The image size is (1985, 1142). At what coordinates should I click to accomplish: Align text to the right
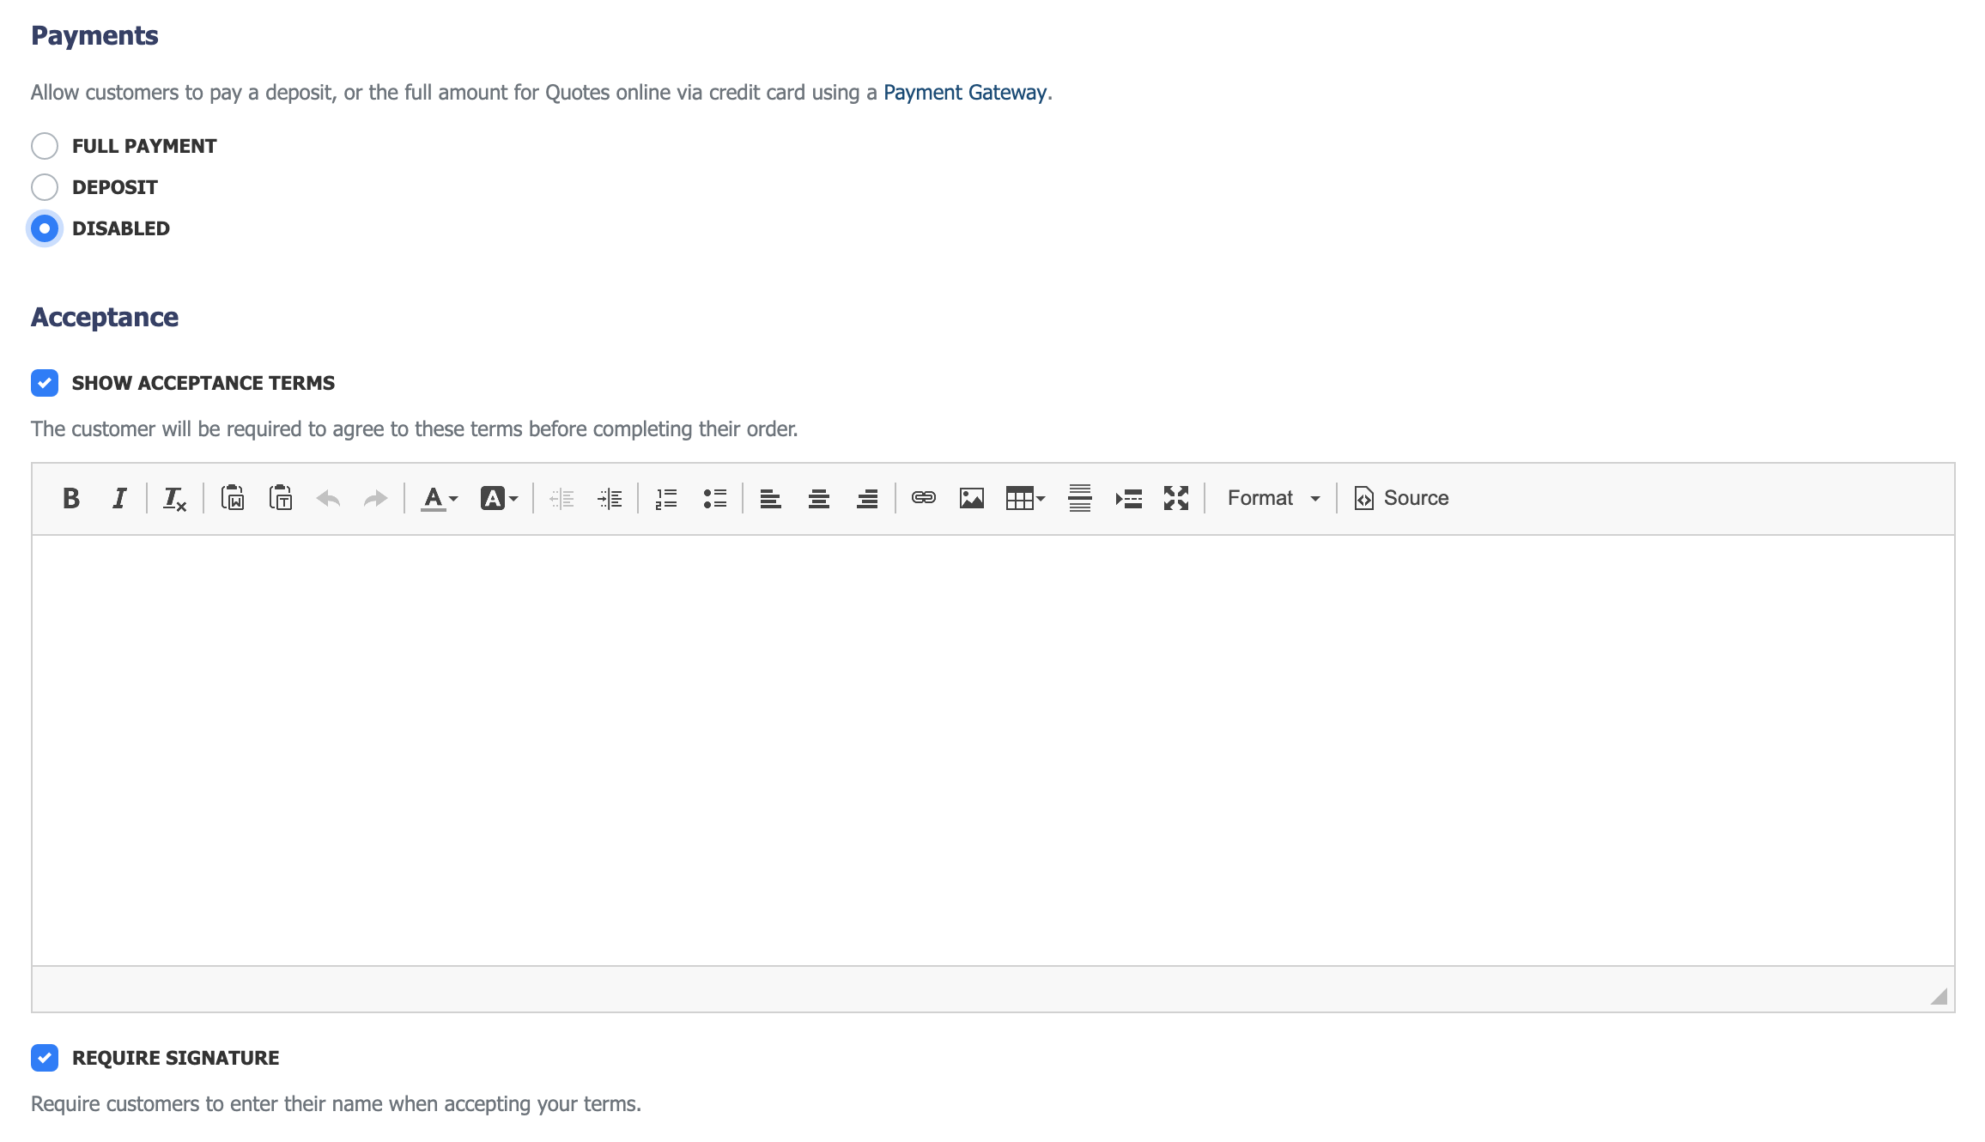click(867, 498)
